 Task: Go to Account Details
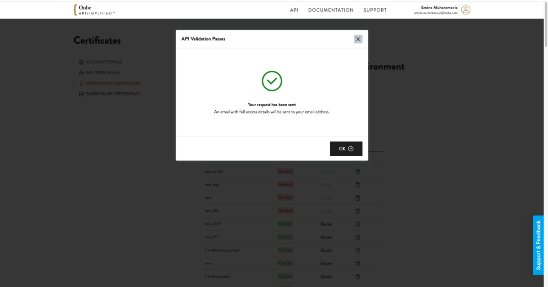click(104, 62)
